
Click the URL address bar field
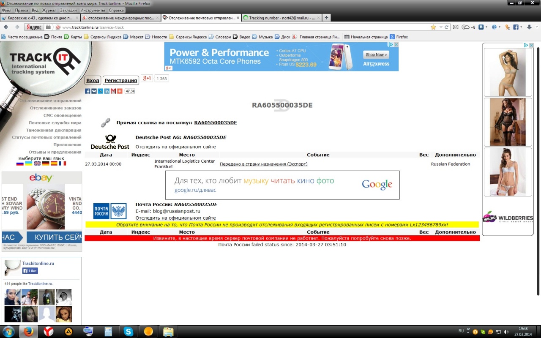pos(245,27)
